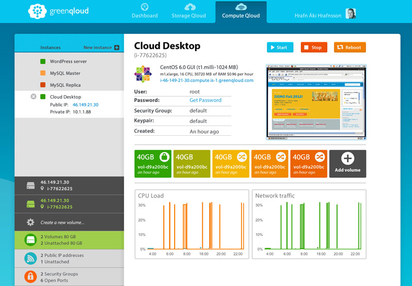Click Security Group default value
412x286 pixels.
(x=198, y=111)
